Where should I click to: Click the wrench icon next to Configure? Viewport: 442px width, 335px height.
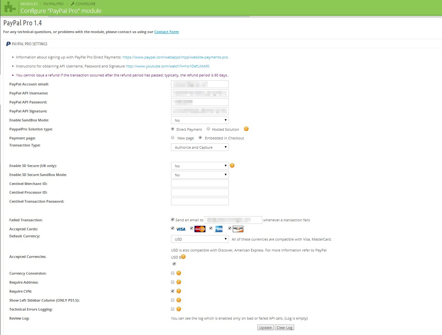coord(73,4)
